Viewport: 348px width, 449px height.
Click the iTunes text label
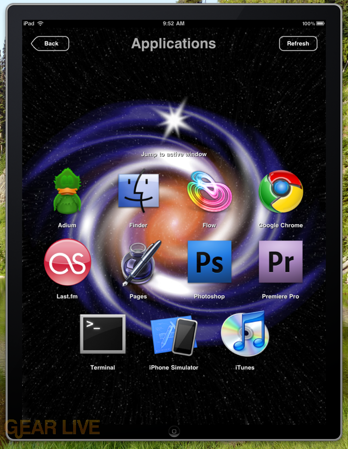[x=245, y=367]
